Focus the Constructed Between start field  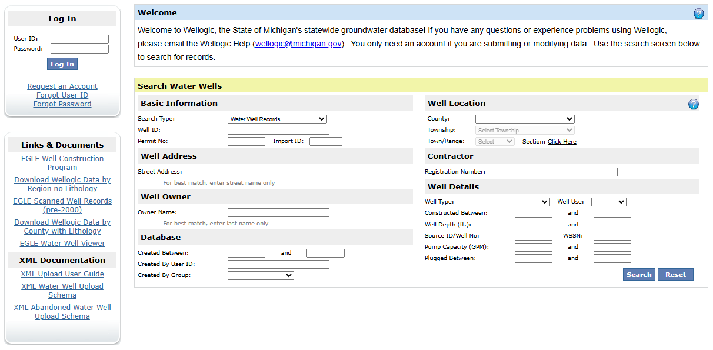point(534,214)
